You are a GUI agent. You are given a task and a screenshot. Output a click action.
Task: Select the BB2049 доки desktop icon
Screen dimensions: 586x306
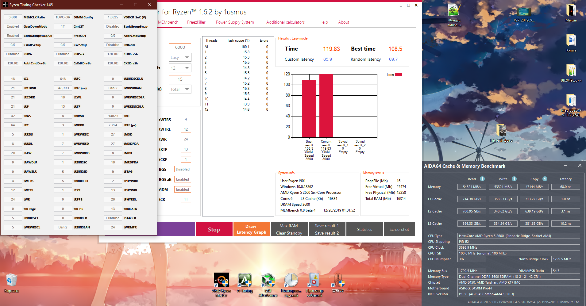pos(571,70)
